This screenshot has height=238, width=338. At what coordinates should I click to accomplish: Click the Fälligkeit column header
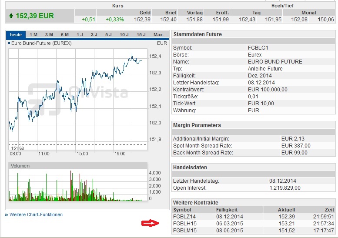(227, 210)
